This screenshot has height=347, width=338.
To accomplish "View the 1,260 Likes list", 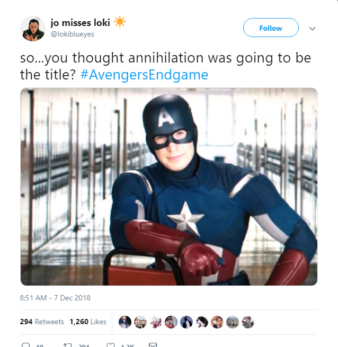I will [88, 322].
